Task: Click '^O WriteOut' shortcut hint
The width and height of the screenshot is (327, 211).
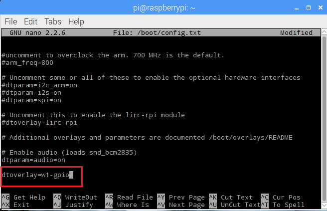Action: pos(75,198)
